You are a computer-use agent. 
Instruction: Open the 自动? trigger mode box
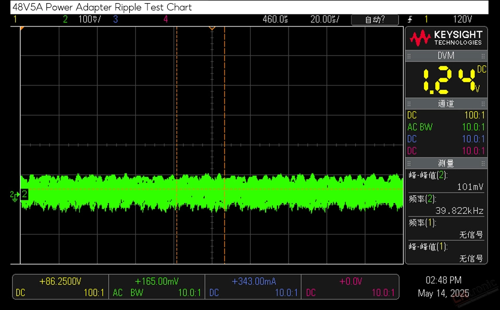374,20
